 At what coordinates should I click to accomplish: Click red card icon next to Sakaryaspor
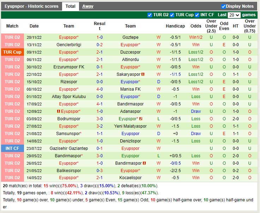click(143, 74)
